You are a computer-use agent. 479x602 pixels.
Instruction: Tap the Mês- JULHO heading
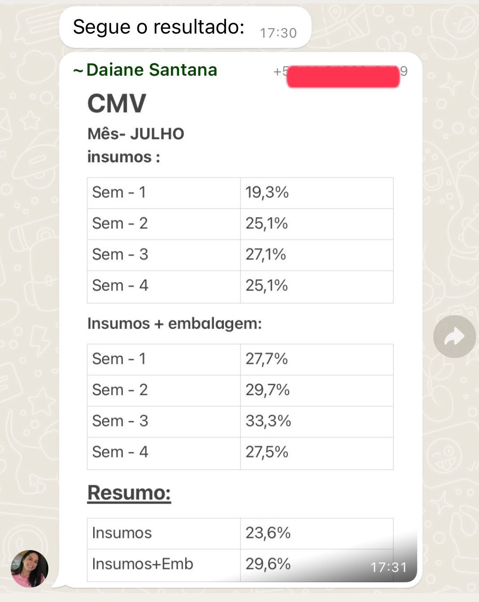point(136,134)
